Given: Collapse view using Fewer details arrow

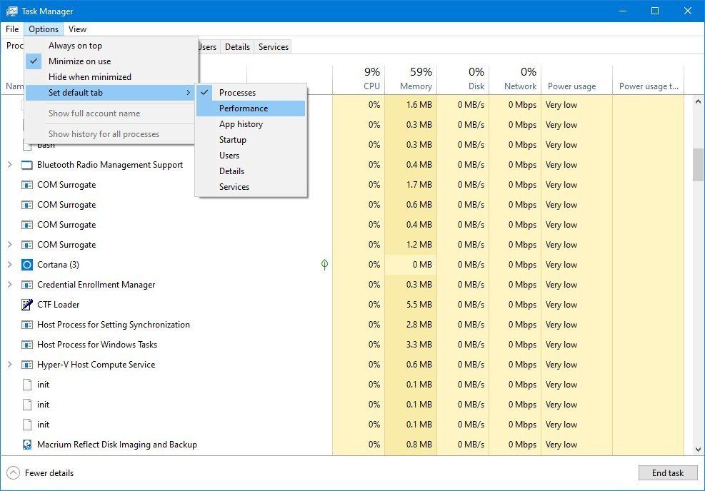Looking at the screenshot, I should [13, 472].
